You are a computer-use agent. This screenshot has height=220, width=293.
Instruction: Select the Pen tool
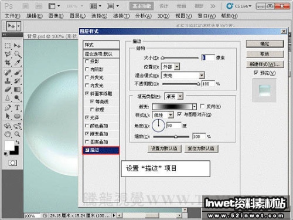pos(8,107)
